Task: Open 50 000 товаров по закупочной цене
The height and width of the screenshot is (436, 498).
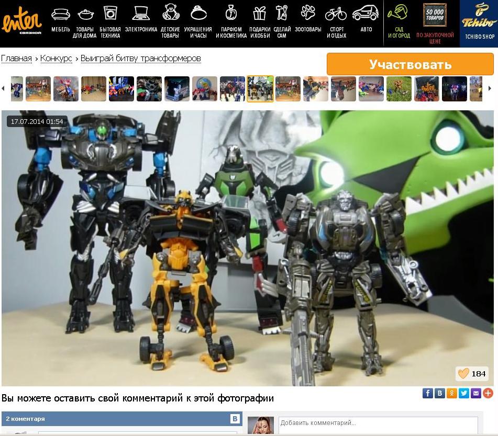Action: (x=435, y=24)
